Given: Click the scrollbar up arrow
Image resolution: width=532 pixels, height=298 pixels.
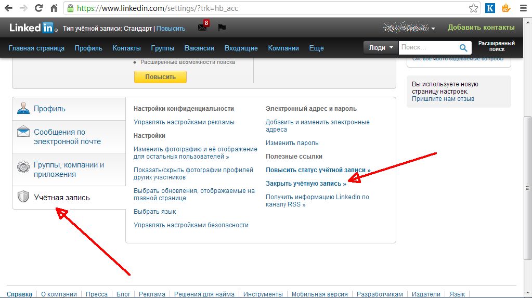Looking at the screenshot, I should (528, 22).
